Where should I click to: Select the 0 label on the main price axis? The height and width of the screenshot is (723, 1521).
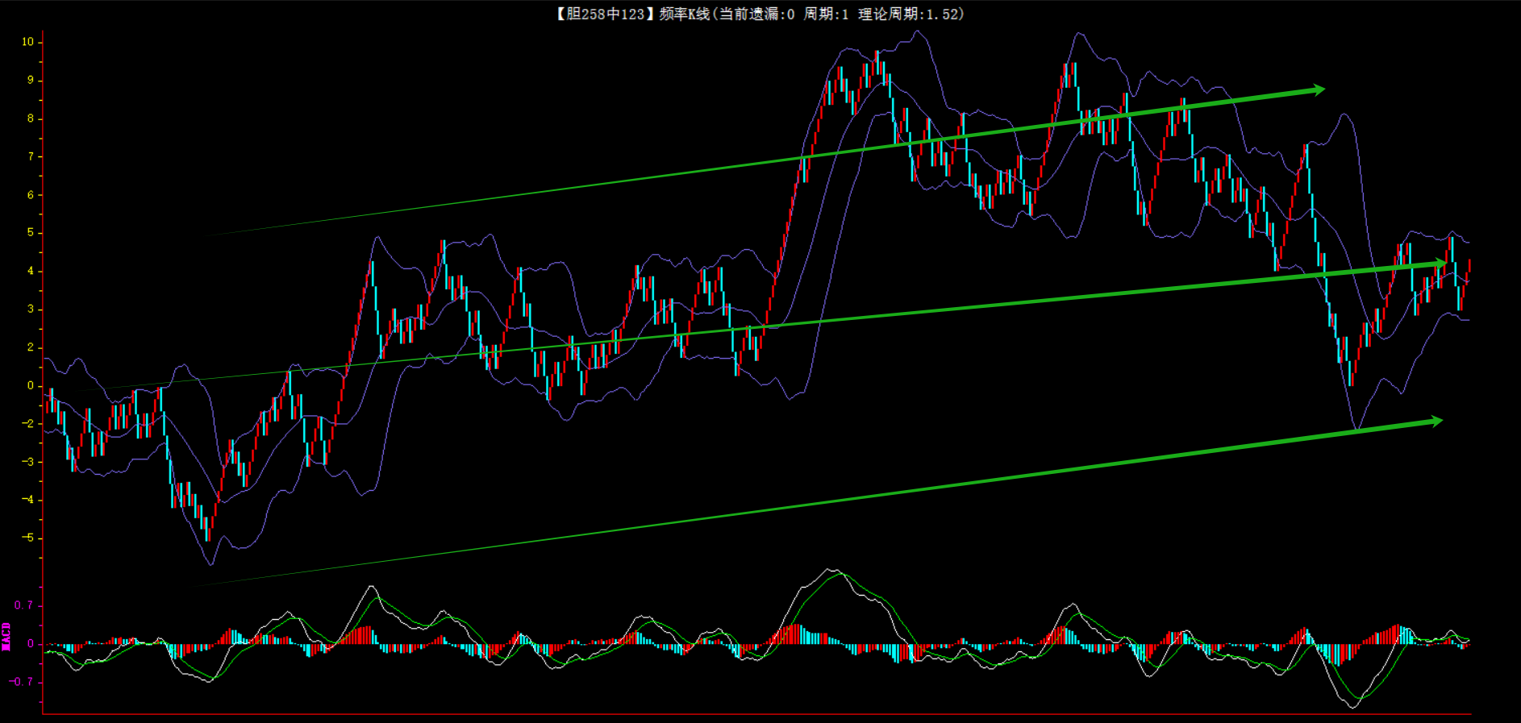[x=31, y=385]
